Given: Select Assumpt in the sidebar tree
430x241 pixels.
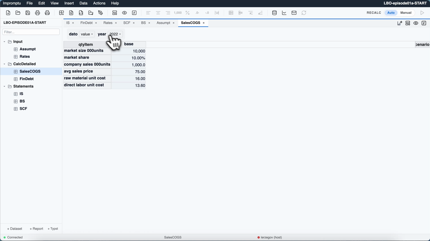Looking at the screenshot, I should [28, 49].
